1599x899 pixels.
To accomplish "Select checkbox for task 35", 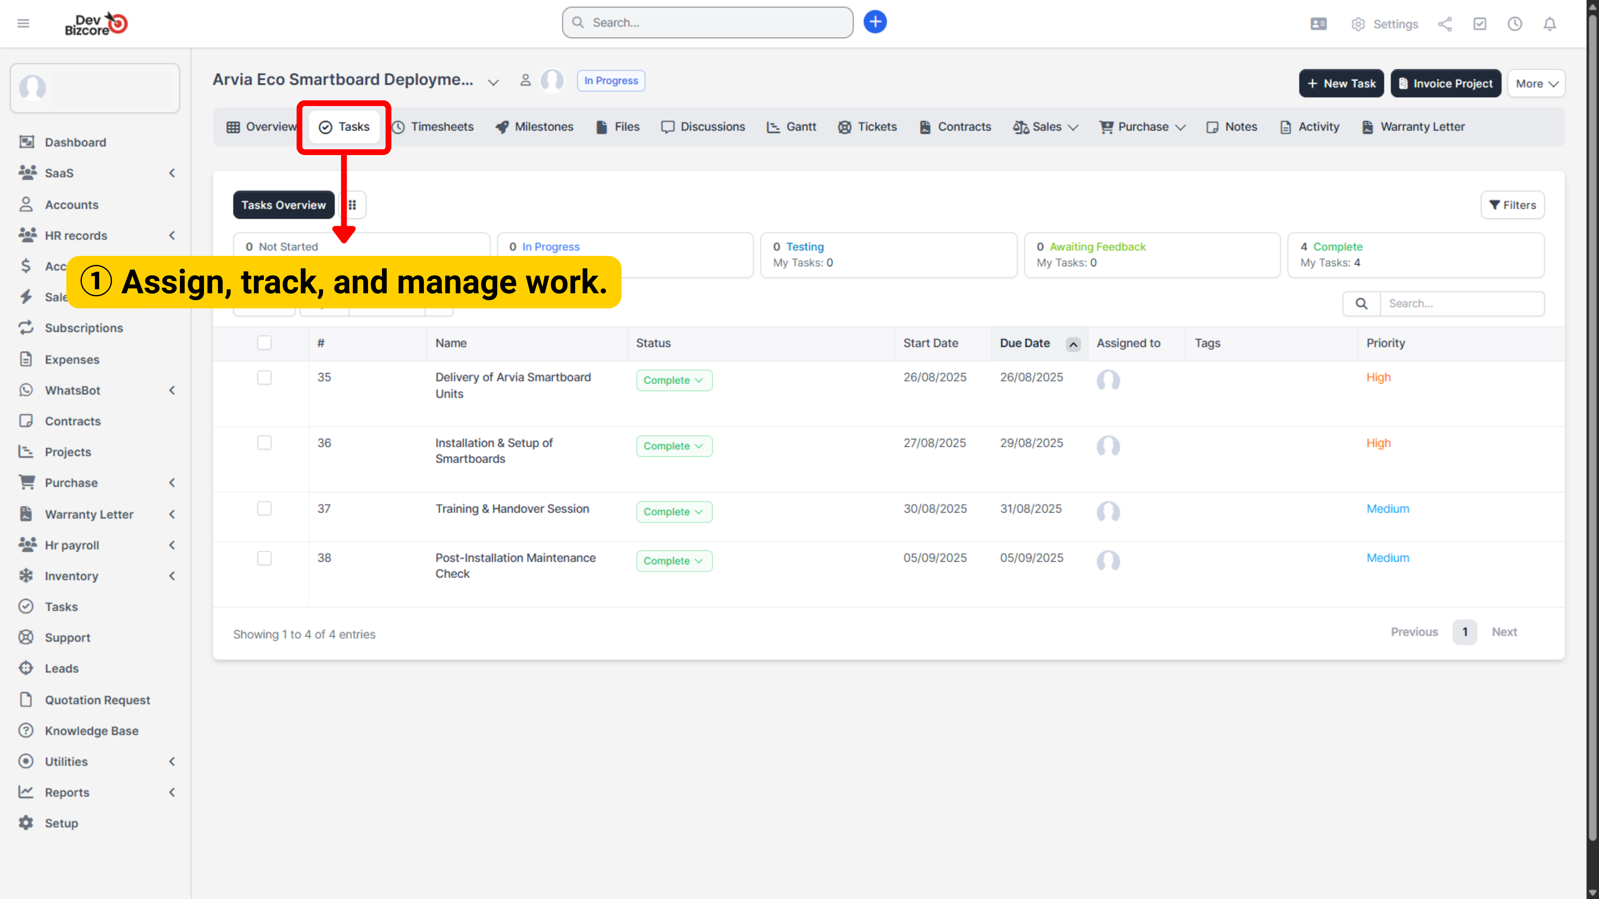I will tap(264, 377).
